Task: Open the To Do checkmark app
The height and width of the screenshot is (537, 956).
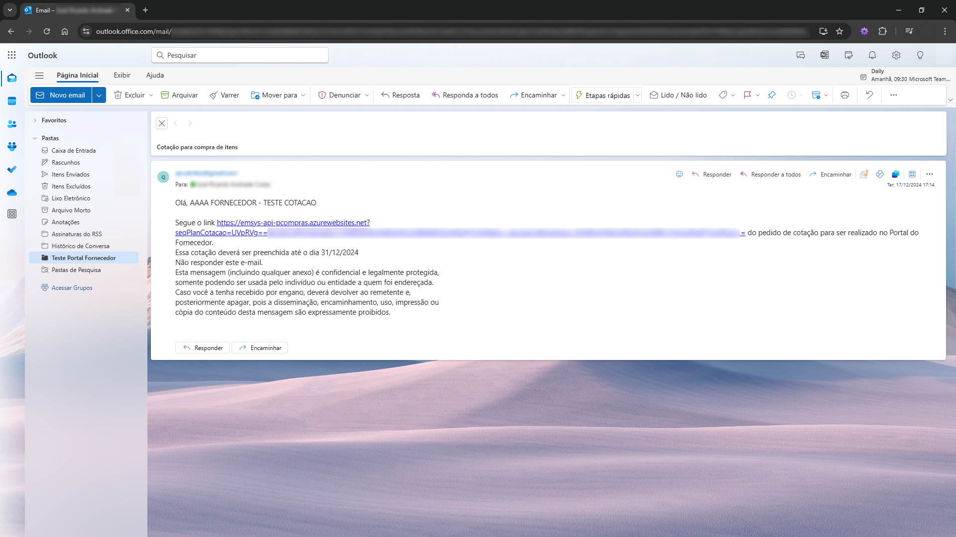Action: 12,170
